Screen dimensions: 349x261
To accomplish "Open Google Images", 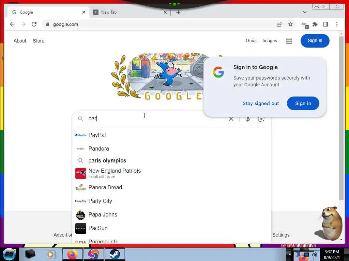I will click(270, 41).
